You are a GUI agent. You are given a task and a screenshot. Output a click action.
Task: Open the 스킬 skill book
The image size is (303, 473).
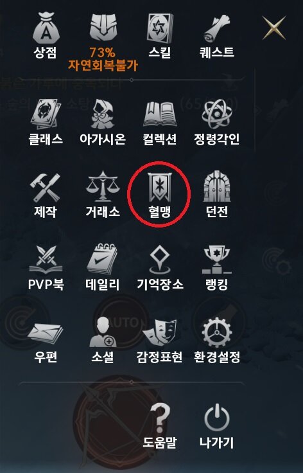(160, 29)
